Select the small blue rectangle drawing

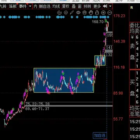pos(100,60)
